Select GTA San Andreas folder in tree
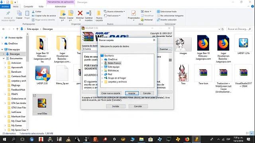 18,103
